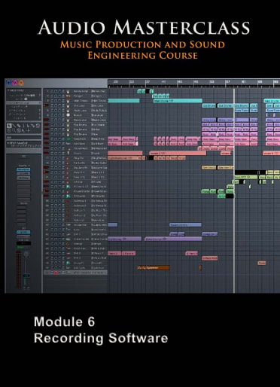Screen dimensions: 280x387
Task: Select the small salmon region at bottom right
Action: 262,263
